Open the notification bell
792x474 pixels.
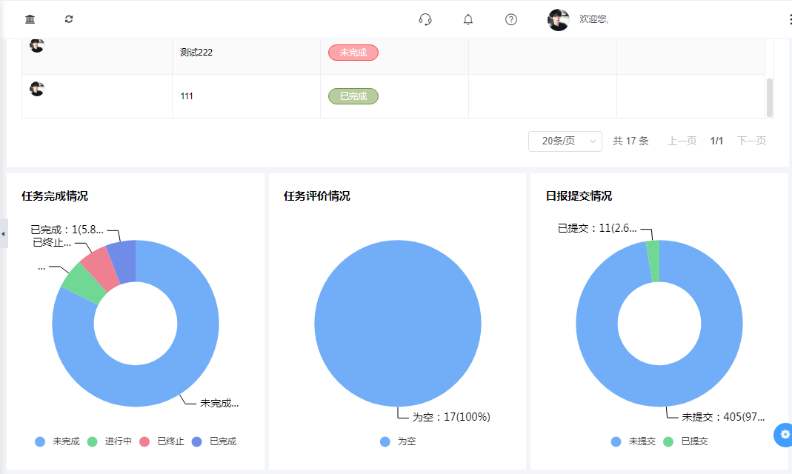(x=468, y=19)
